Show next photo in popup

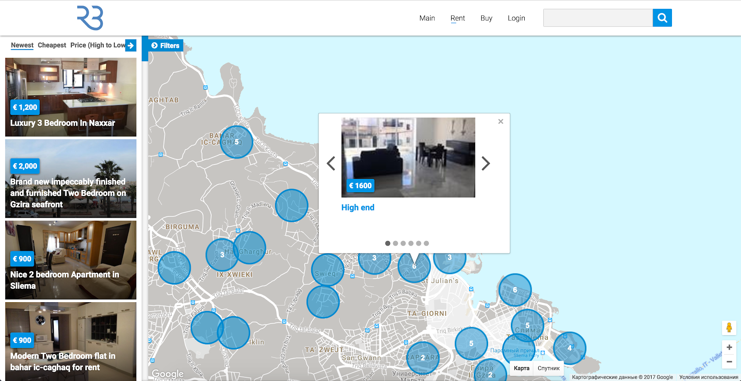tap(485, 163)
